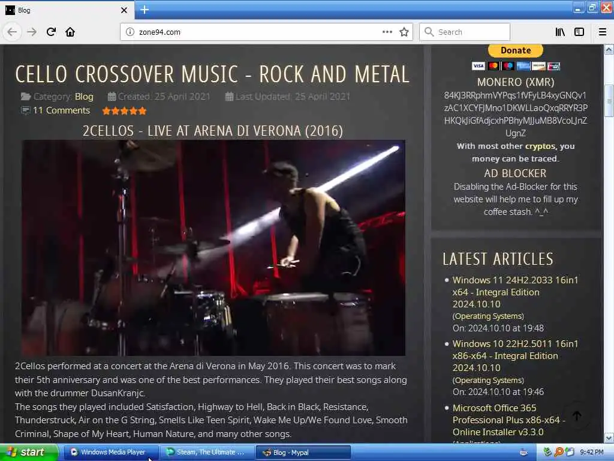This screenshot has width=614, height=461.
Task: Play the 2Cellos Arena di Verona video
Action: (x=213, y=248)
